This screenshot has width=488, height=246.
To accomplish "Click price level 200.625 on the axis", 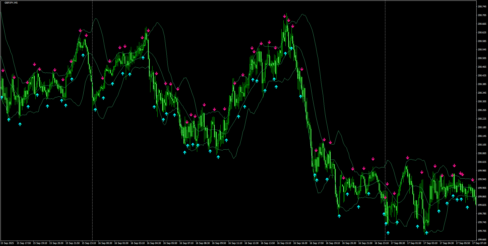I will [x=482, y=33].
